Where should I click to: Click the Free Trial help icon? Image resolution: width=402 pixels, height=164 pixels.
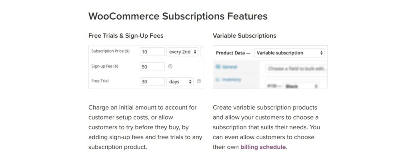pyautogui.click(x=199, y=81)
